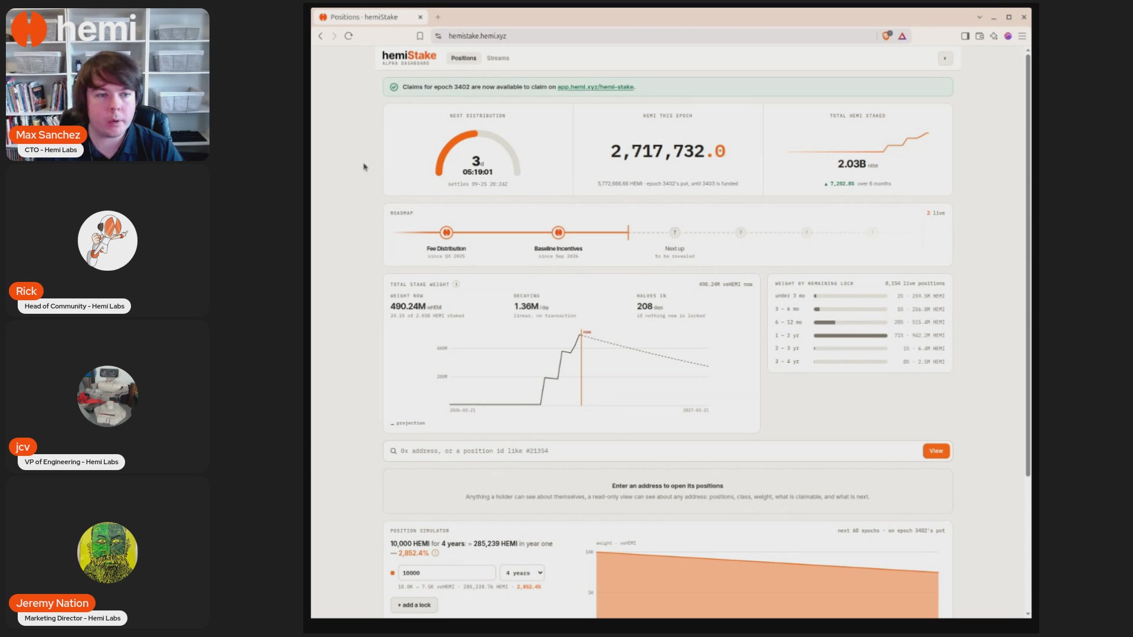Switch to the Streams tab
Image resolution: width=1133 pixels, height=637 pixels.
coord(498,58)
